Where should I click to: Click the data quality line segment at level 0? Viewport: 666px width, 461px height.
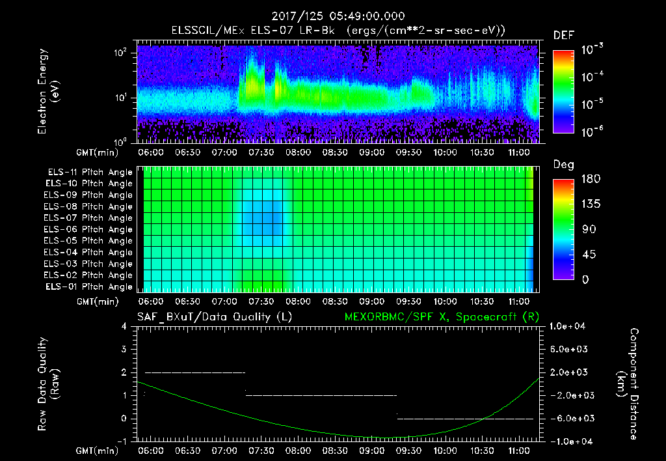coord(465,419)
